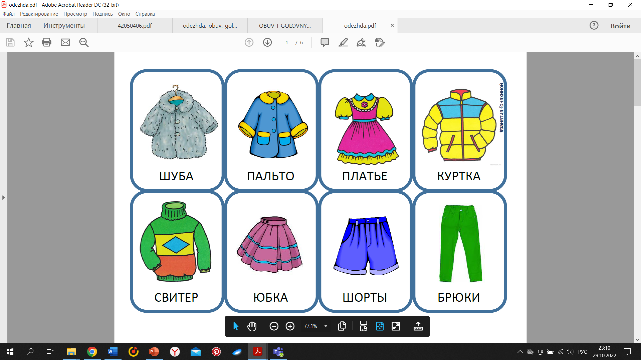Open the help question mark
Image resolution: width=641 pixels, height=360 pixels.
594,26
